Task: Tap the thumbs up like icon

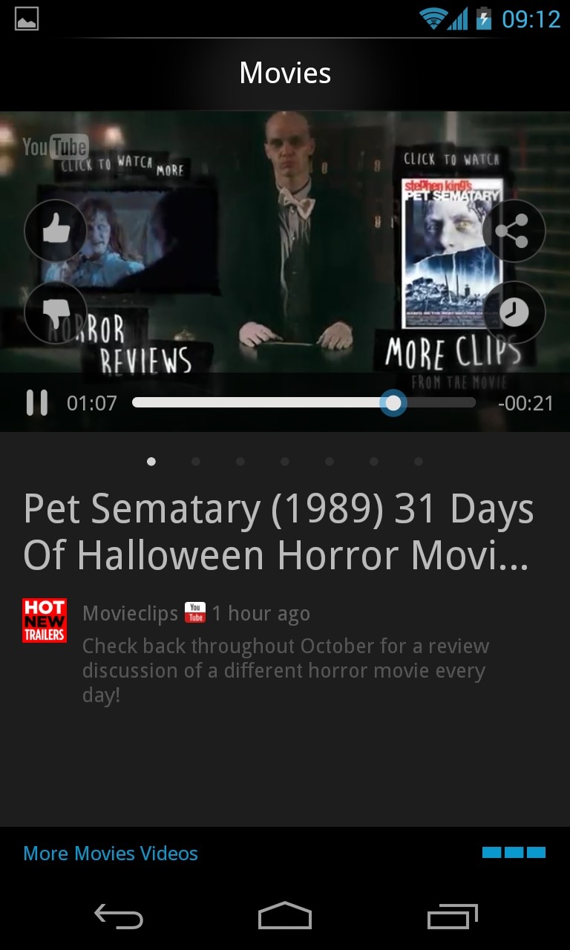Action: pyautogui.click(x=56, y=231)
